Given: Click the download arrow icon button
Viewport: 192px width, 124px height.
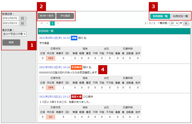Looking at the screenshot, I should (186, 23).
